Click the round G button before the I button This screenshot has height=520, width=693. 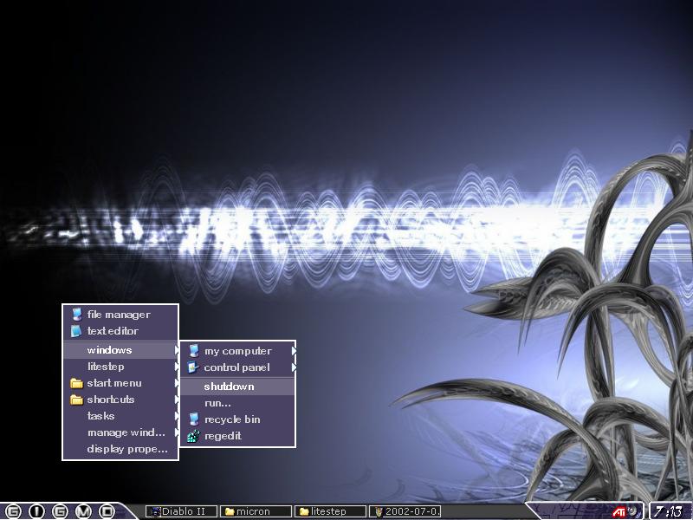coord(13,511)
